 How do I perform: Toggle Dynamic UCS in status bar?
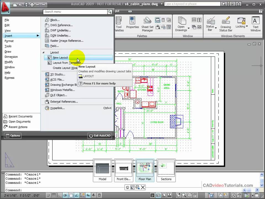click(82, 195)
